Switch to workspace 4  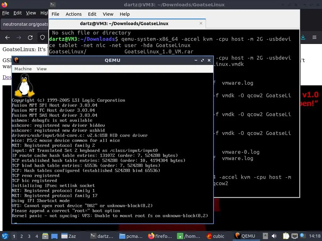tap(37, 236)
